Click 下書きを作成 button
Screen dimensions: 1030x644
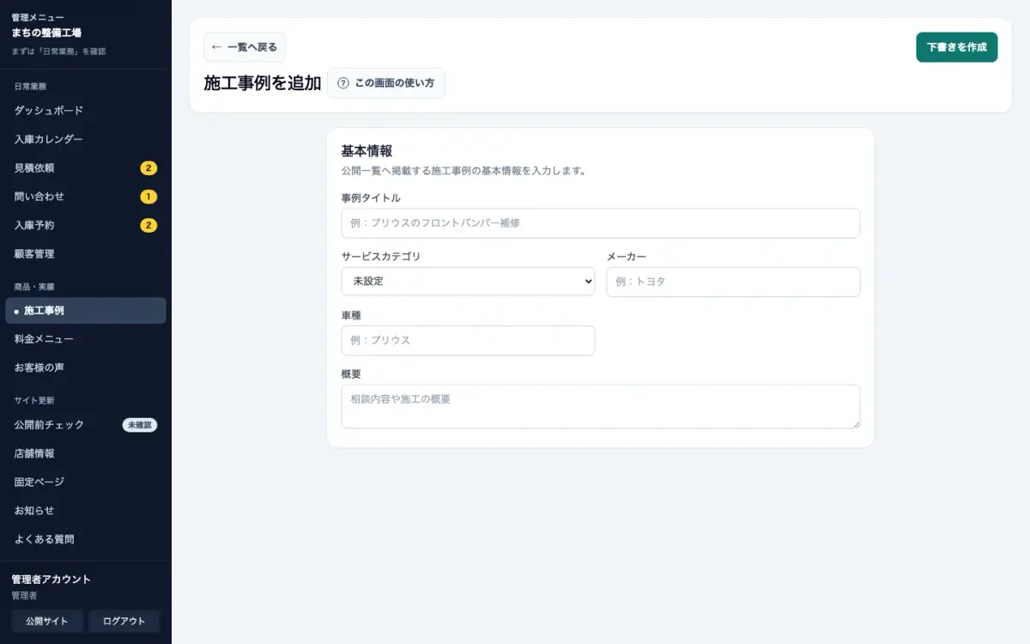pyautogui.click(x=957, y=47)
